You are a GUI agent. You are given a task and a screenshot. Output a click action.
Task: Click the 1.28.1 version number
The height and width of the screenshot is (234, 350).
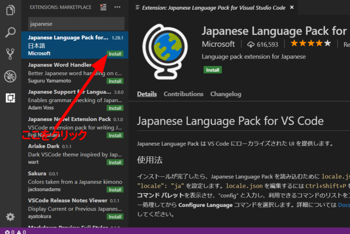coord(117,38)
